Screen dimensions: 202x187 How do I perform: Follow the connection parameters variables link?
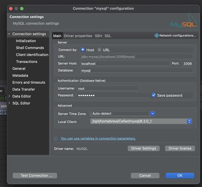(98, 139)
